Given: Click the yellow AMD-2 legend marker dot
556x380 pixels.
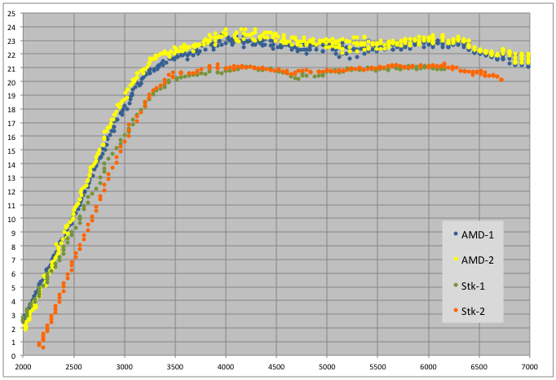Looking at the screenshot, I should (455, 259).
